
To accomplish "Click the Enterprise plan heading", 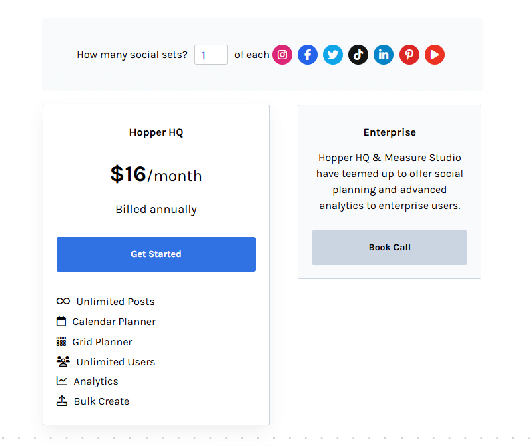I will pos(390,132).
